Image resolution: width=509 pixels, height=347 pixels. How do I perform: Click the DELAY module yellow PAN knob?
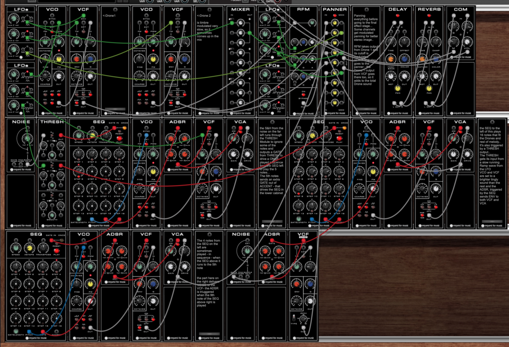coord(398,89)
